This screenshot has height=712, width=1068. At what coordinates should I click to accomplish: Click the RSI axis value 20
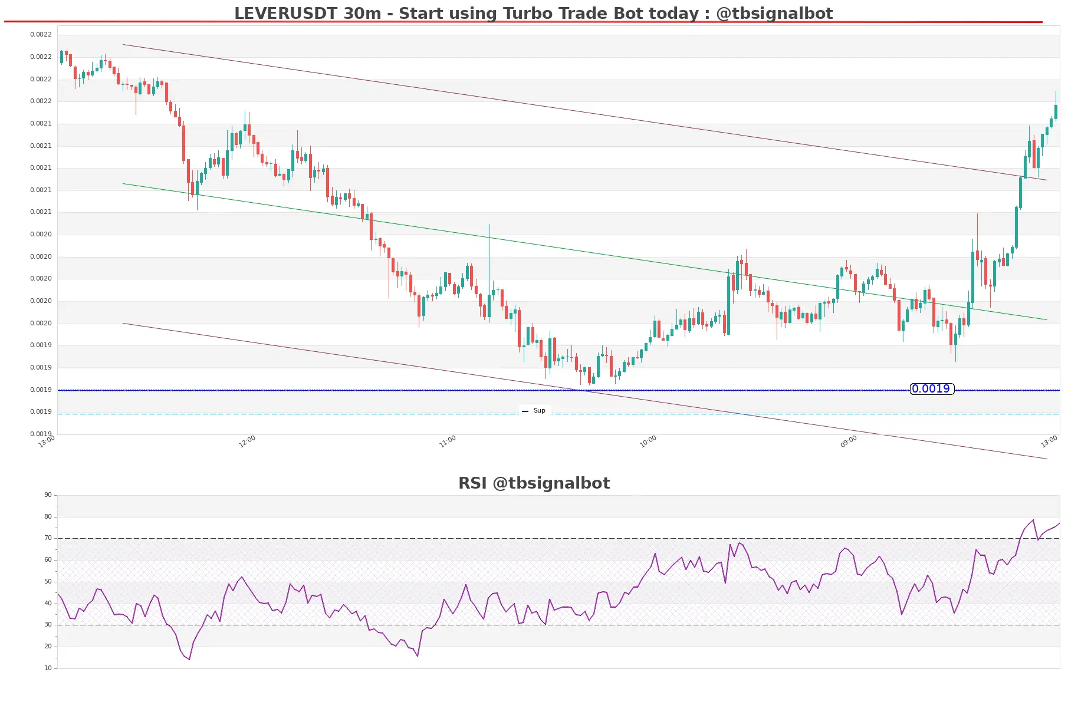pyautogui.click(x=48, y=647)
